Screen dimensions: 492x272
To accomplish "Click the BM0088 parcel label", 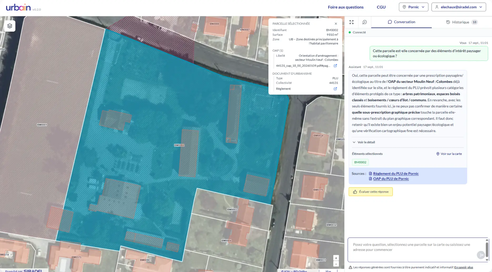I will point(214,24).
